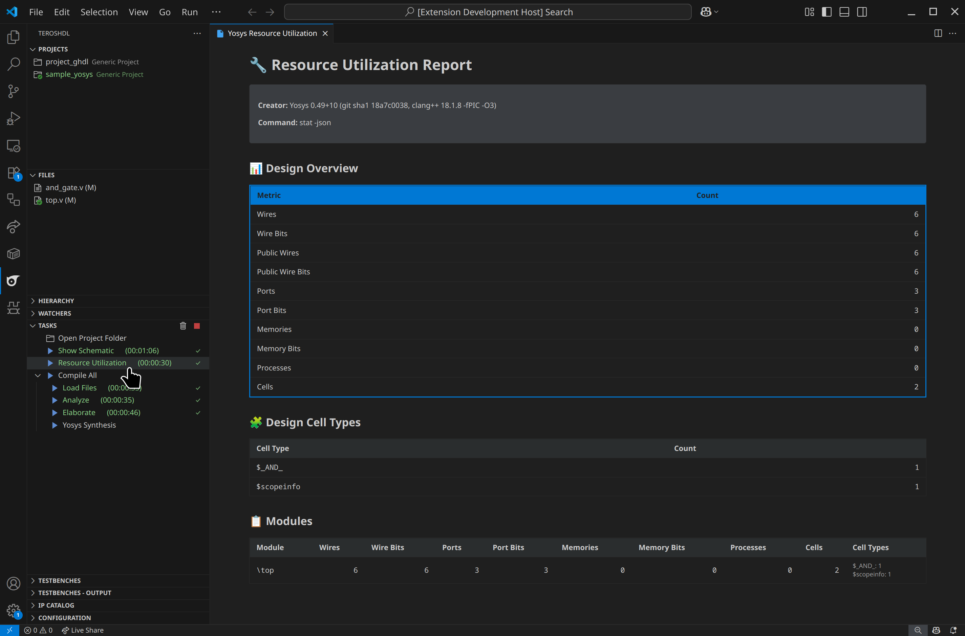The width and height of the screenshot is (965, 636).
Task: Click Open Project Folder task
Action: tap(118, 338)
